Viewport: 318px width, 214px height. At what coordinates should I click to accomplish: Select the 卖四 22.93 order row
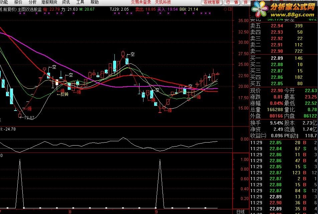(283, 32)
